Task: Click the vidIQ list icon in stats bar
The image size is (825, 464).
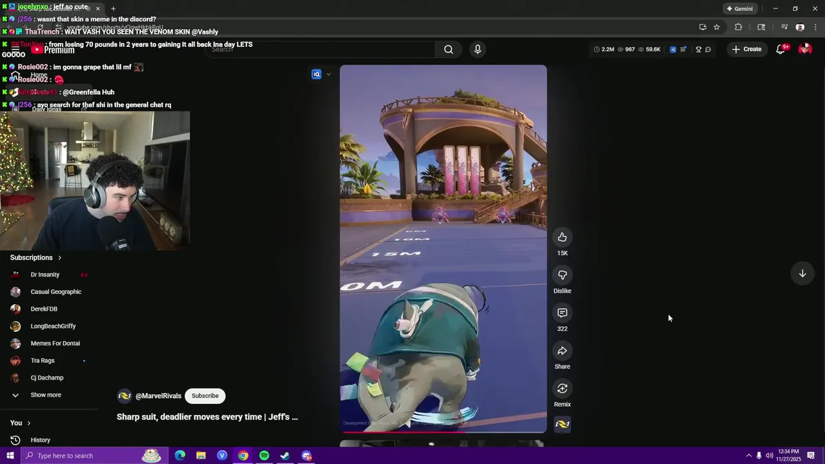Action: click(x=683, y=49)
